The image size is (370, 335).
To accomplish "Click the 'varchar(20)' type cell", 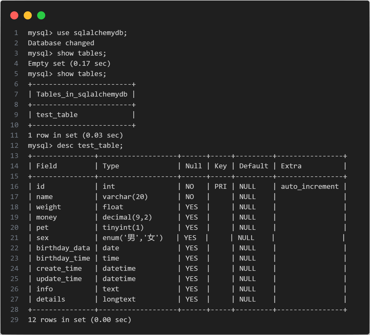I will point(125,197).
